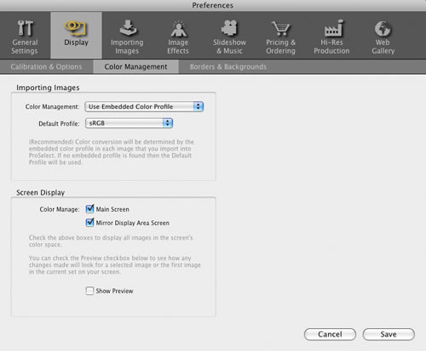Click the Save button
The height and width of the screenshot is (351, 426).
tap(389, 334)
